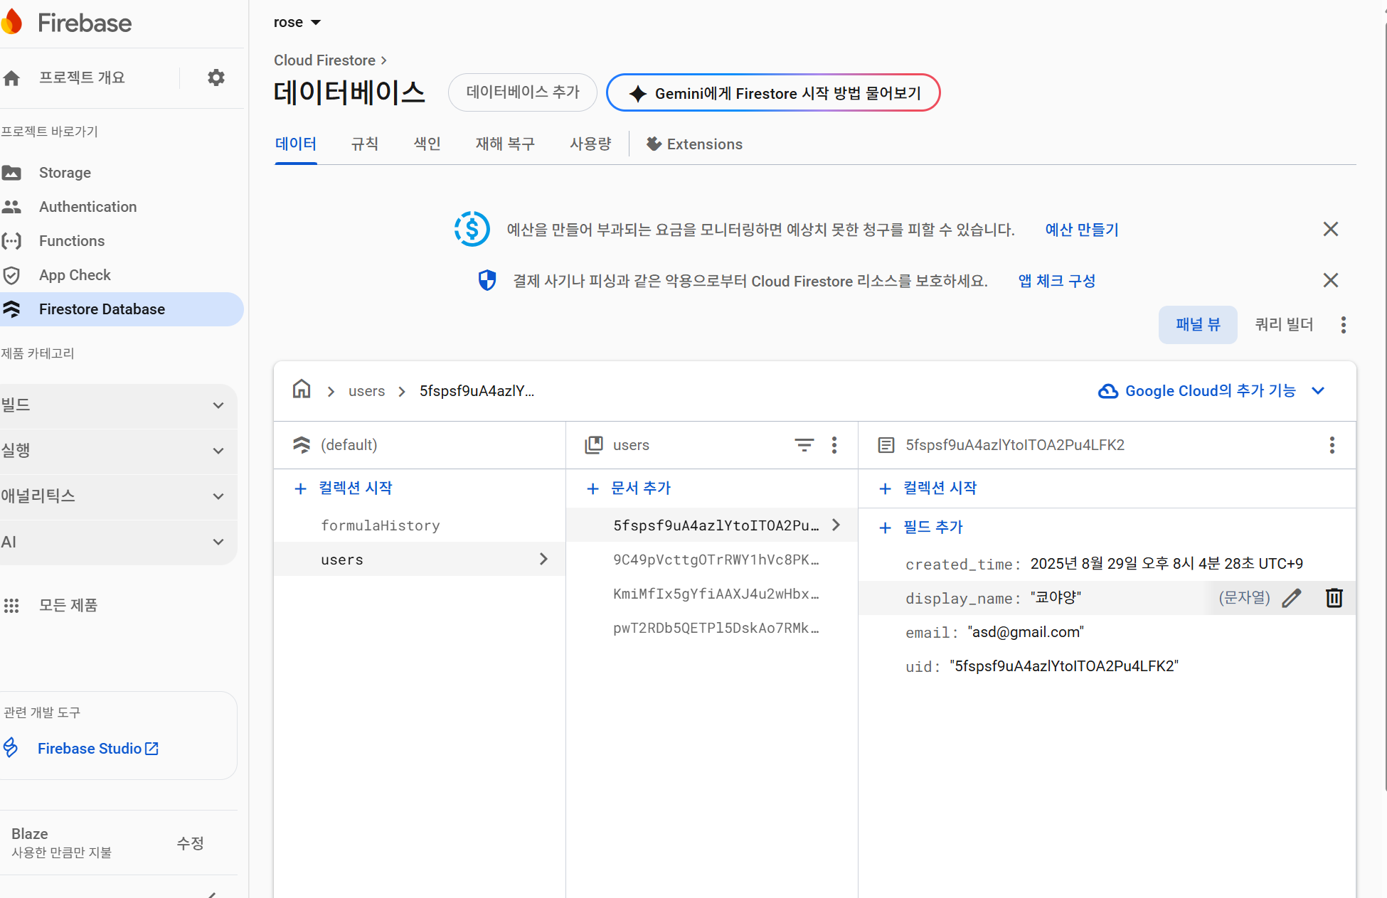This screenshot has height=898, width=1387.
Task: Click users in breadcrumb path
Action: click(x=366, y=391)
